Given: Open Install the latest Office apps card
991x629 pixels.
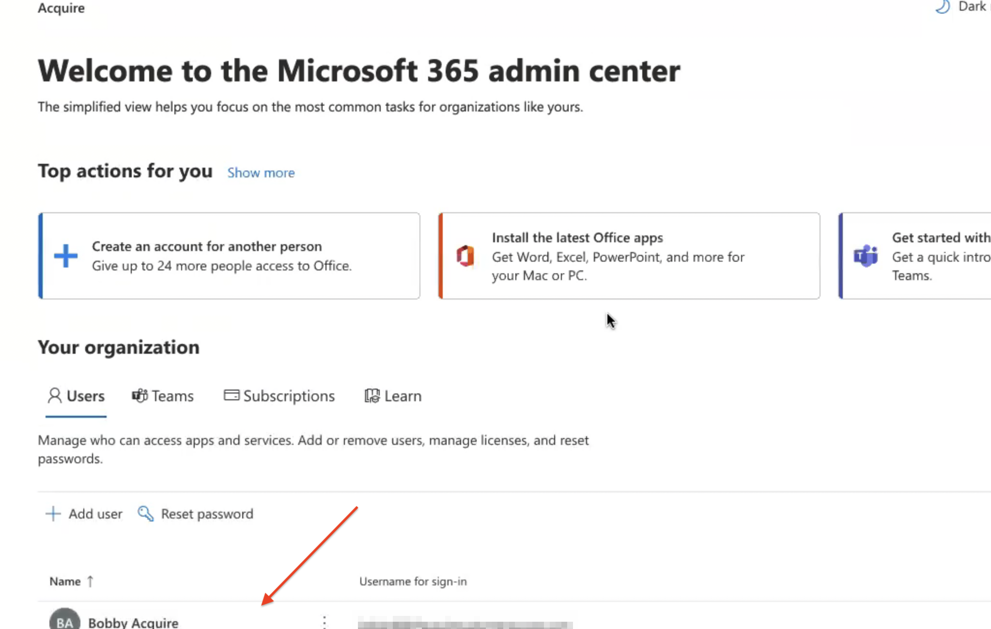Looking at the screenshot, I should [x=629, y=256].
